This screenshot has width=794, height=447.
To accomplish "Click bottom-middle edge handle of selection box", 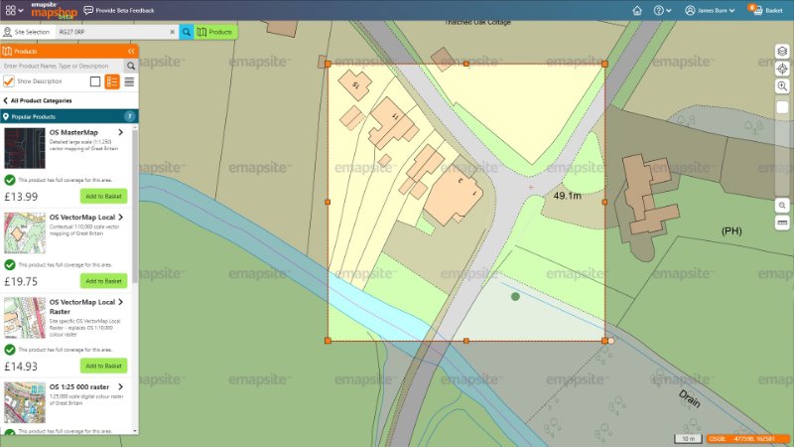I will click(466, 341).
